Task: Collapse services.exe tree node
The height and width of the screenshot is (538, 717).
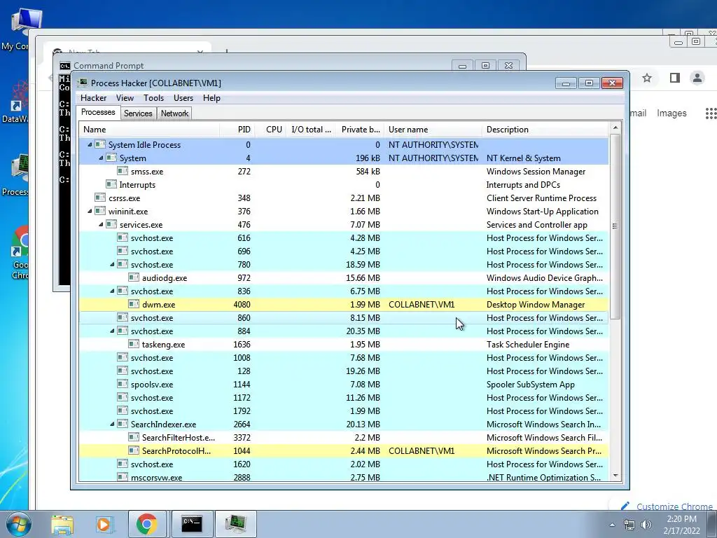Action: click(x=101, y=225)
